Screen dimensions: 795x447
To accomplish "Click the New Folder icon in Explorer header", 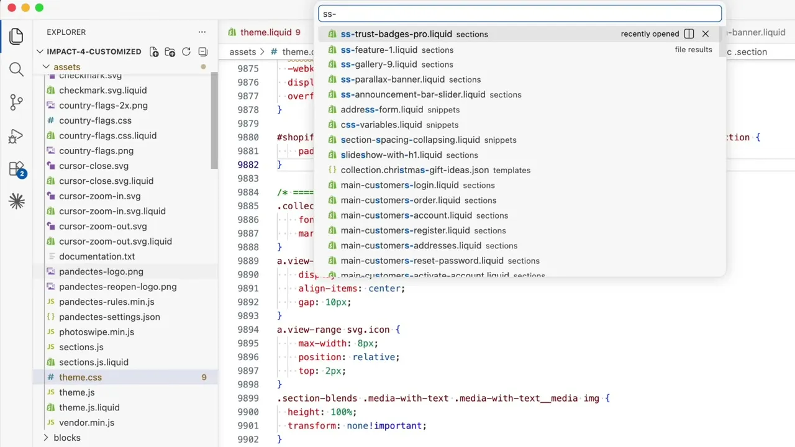I will coord(170,52).
